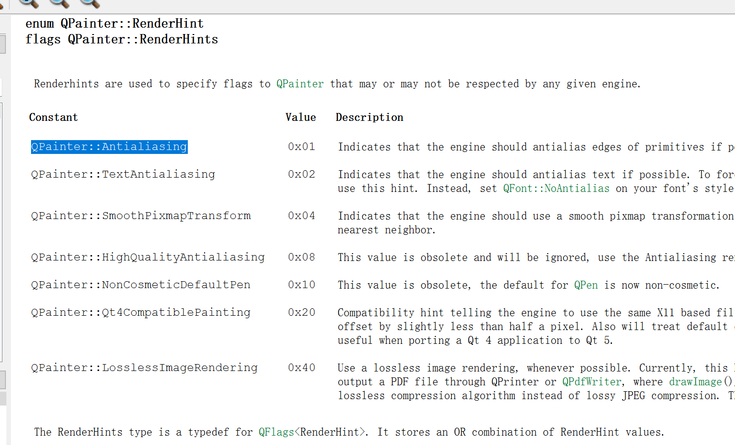Screen dimensions: 735x445
Task: Open the QPdfWriter link
Action: [x=592, y=382]
